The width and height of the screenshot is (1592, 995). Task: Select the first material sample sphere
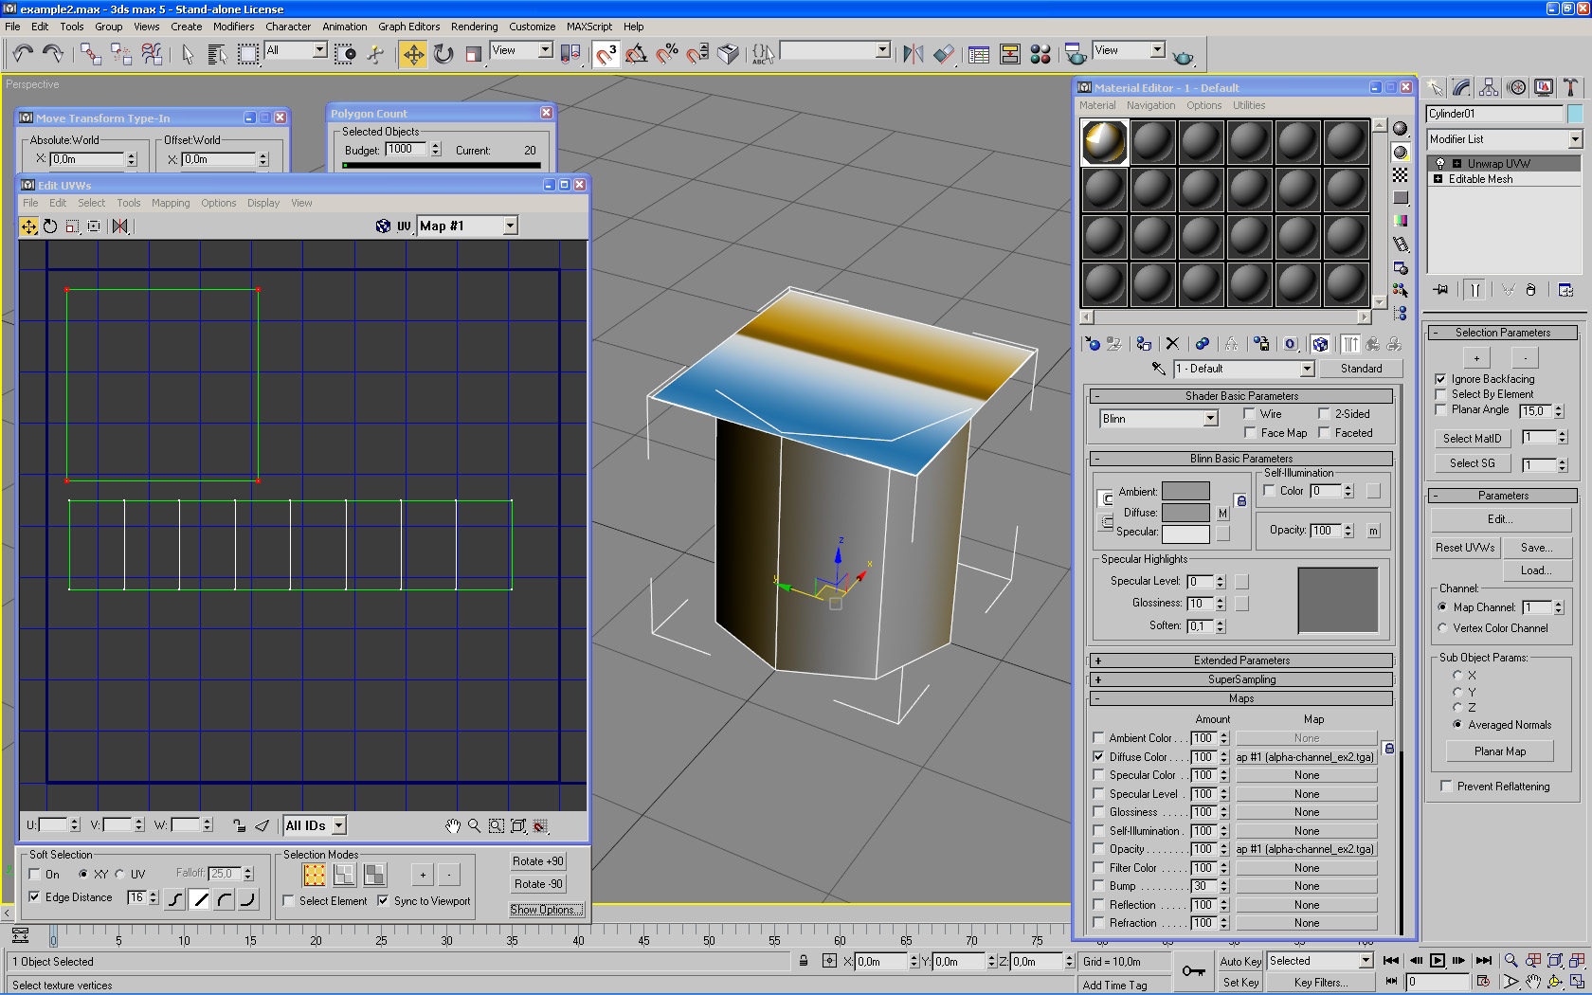tap(1105, 142)
